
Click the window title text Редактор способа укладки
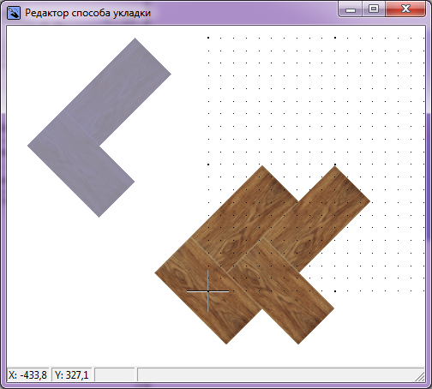pyautogui.click(x=87, y=13)
